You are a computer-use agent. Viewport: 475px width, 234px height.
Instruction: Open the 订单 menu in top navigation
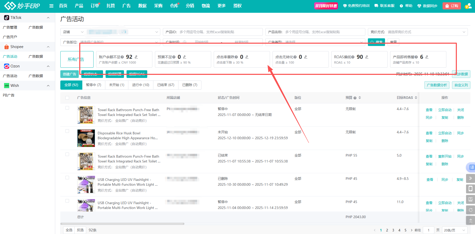(95, 6)
